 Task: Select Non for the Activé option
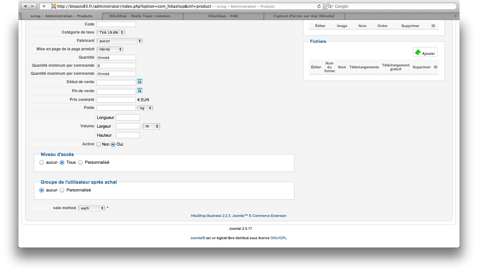tap(99, 144)
